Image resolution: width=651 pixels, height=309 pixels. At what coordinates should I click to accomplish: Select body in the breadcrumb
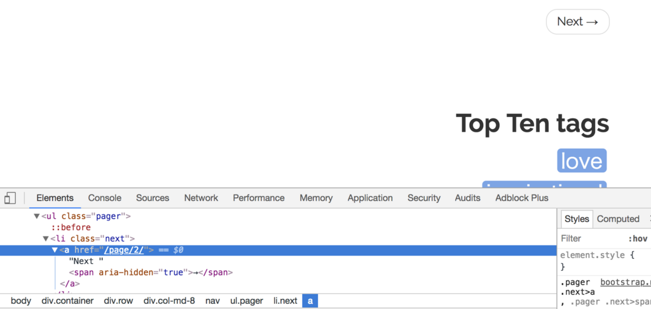[21, 301]
